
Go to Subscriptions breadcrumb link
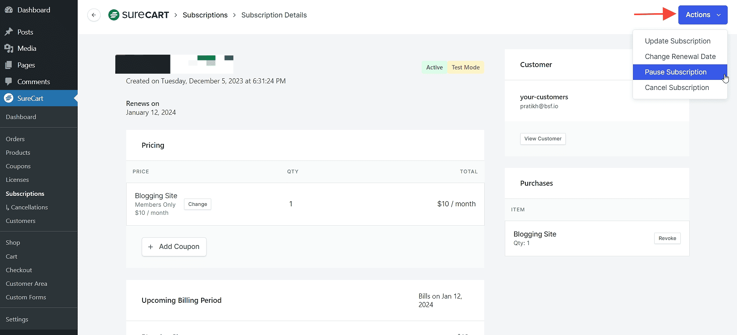205,15
